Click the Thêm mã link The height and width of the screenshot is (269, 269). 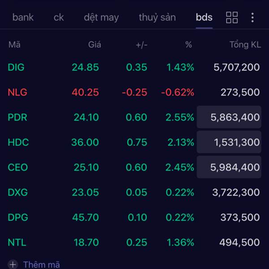(41, 265)
